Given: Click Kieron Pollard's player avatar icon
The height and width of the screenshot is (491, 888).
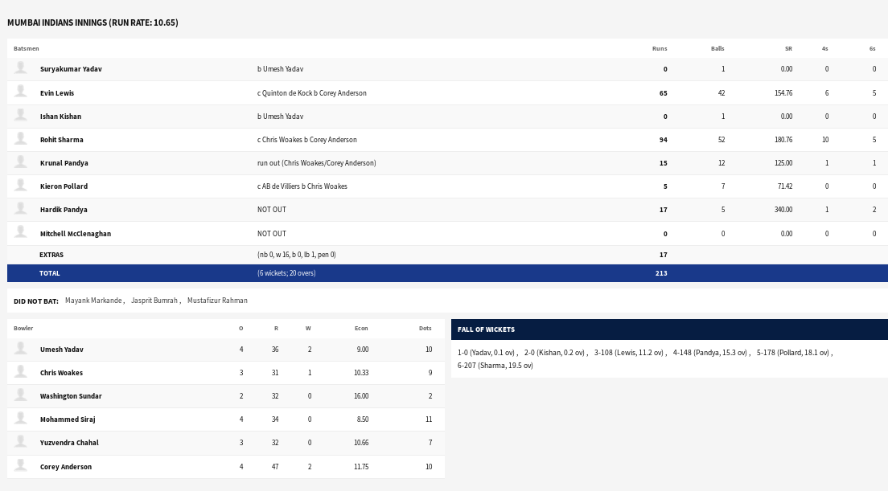Looking at the screenshot, I should (x=20, y=185).
